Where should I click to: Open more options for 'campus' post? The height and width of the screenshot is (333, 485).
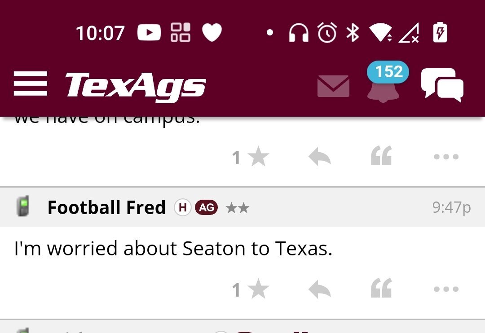446,157
